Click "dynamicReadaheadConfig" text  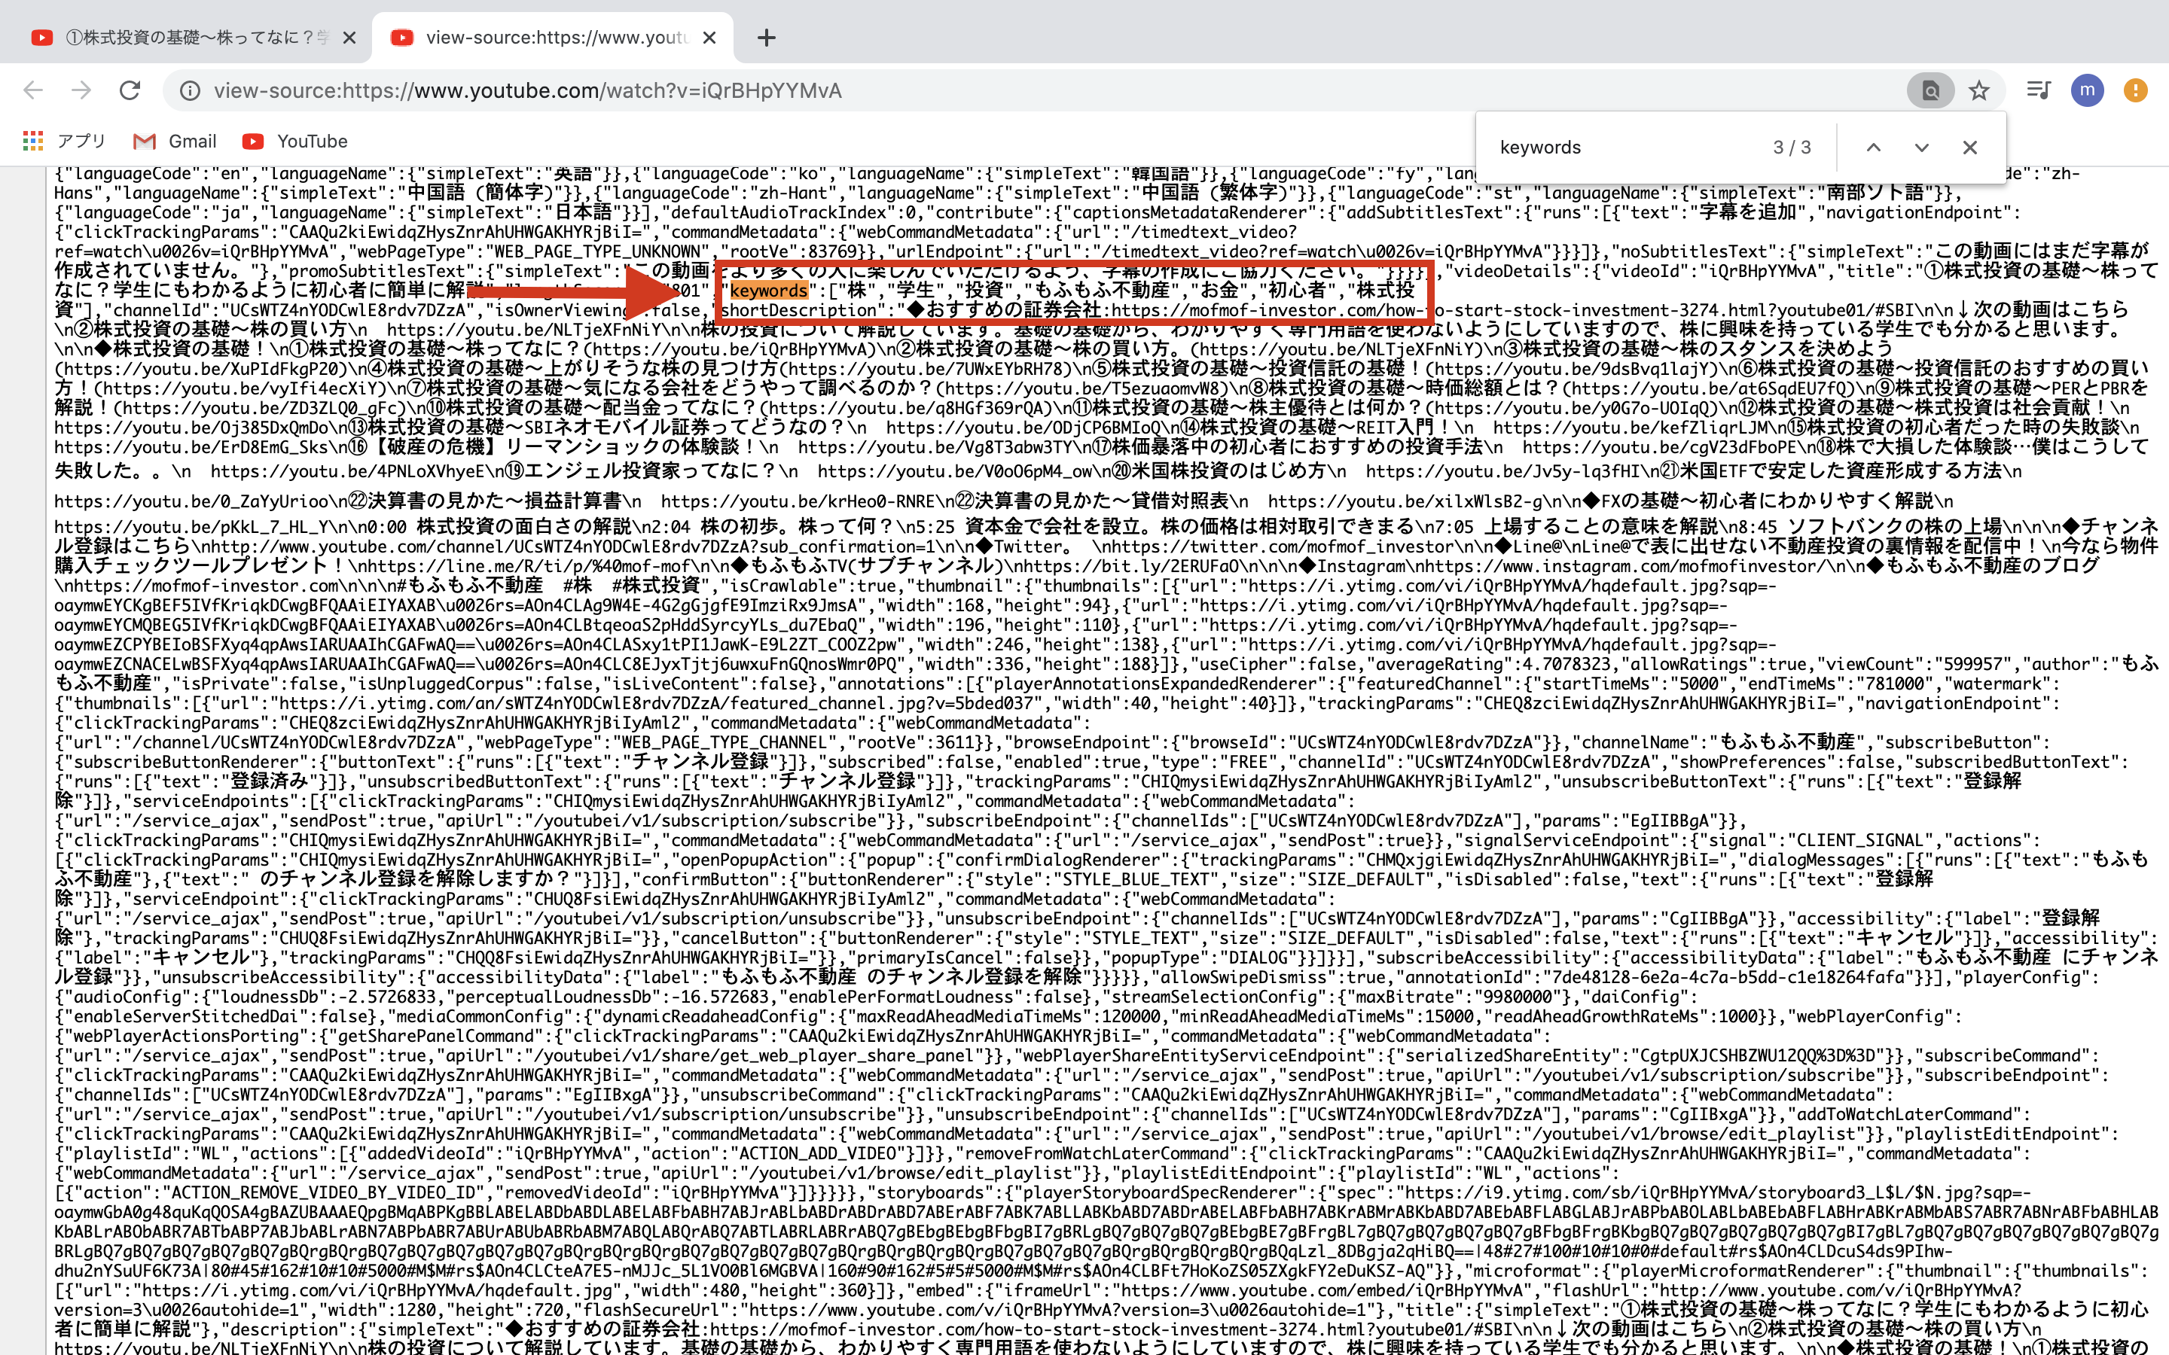[712, 1016]
